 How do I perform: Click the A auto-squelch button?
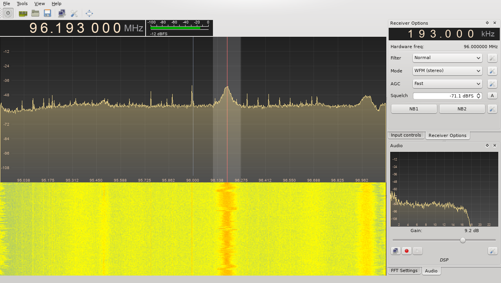(x=492, y=96)
